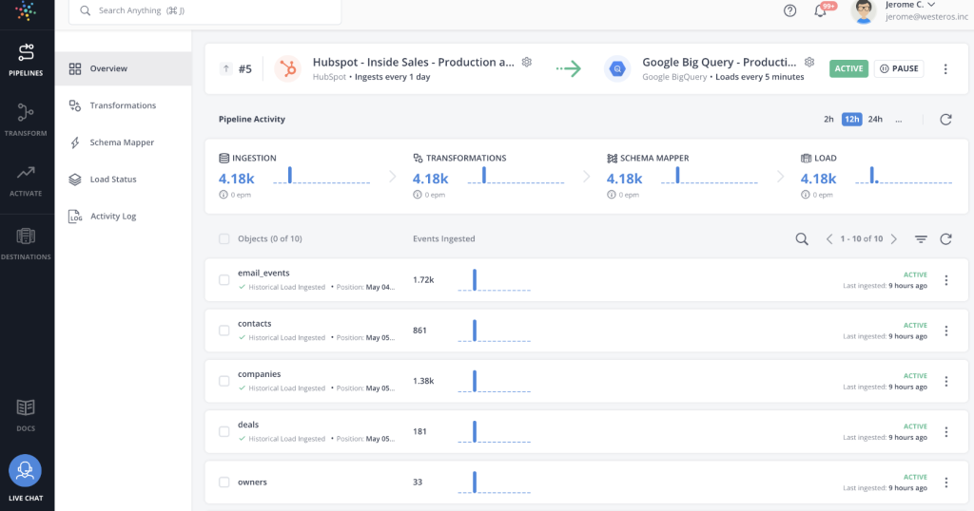The width and height of the screenshot is (974, 511).
Task: Open the objects filter icon
Action: [x=921, y=238]
